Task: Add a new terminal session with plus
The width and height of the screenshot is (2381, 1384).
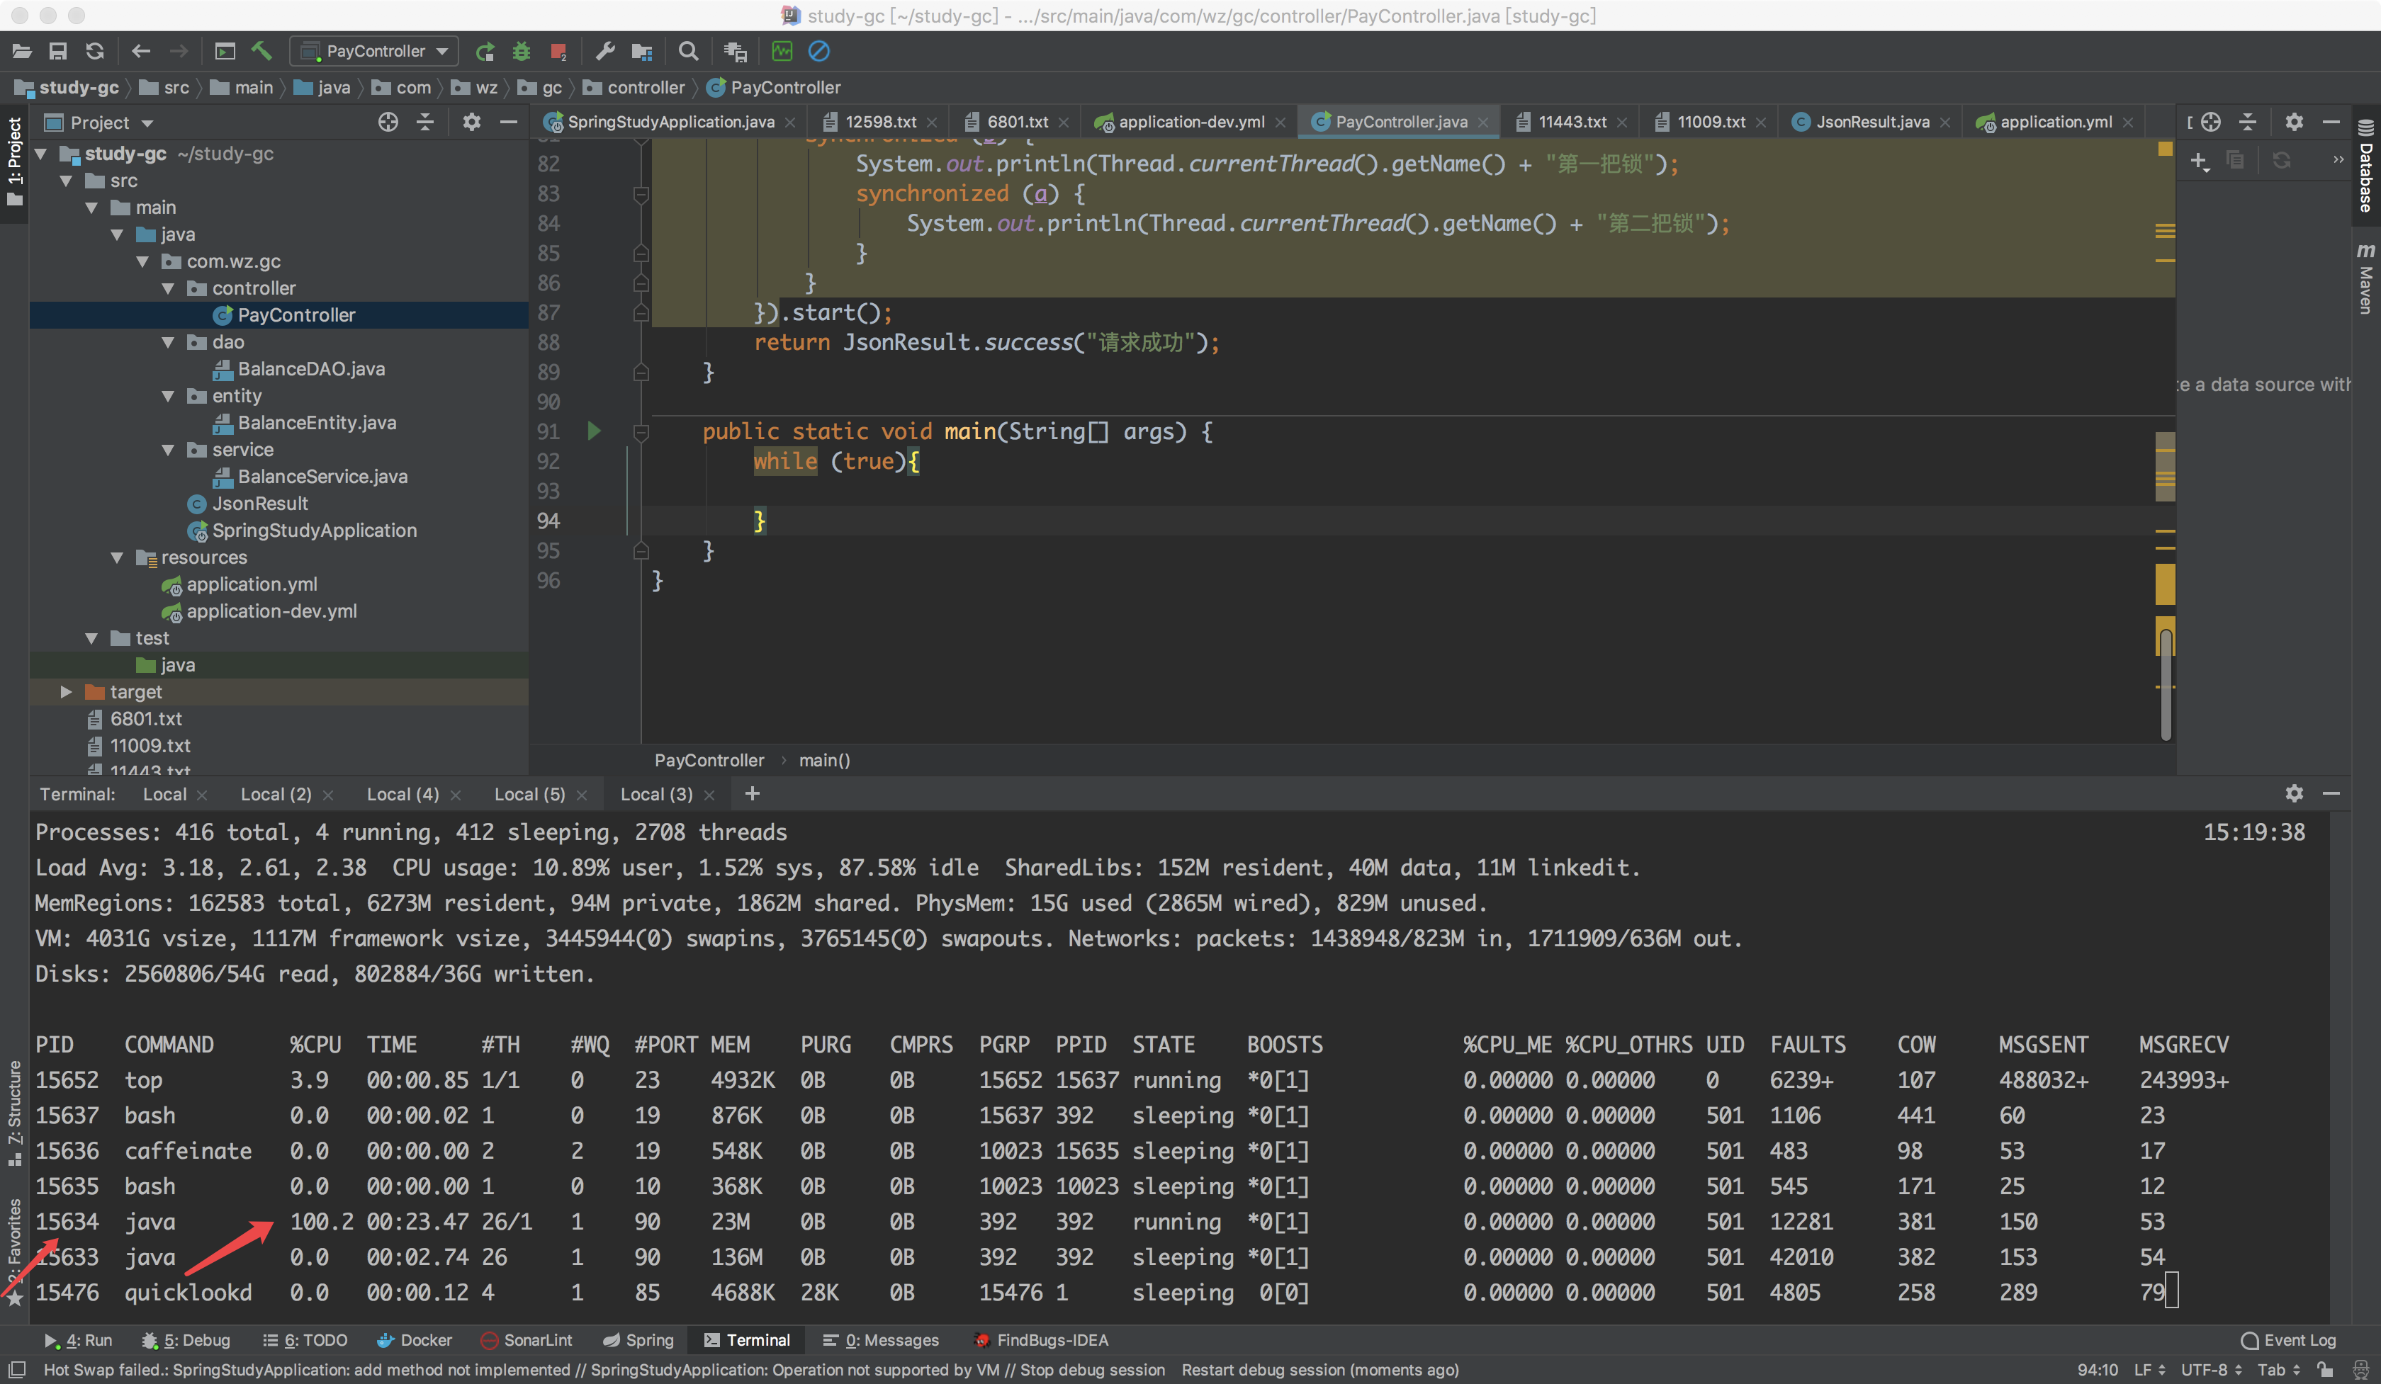Action: click(752, 794)
